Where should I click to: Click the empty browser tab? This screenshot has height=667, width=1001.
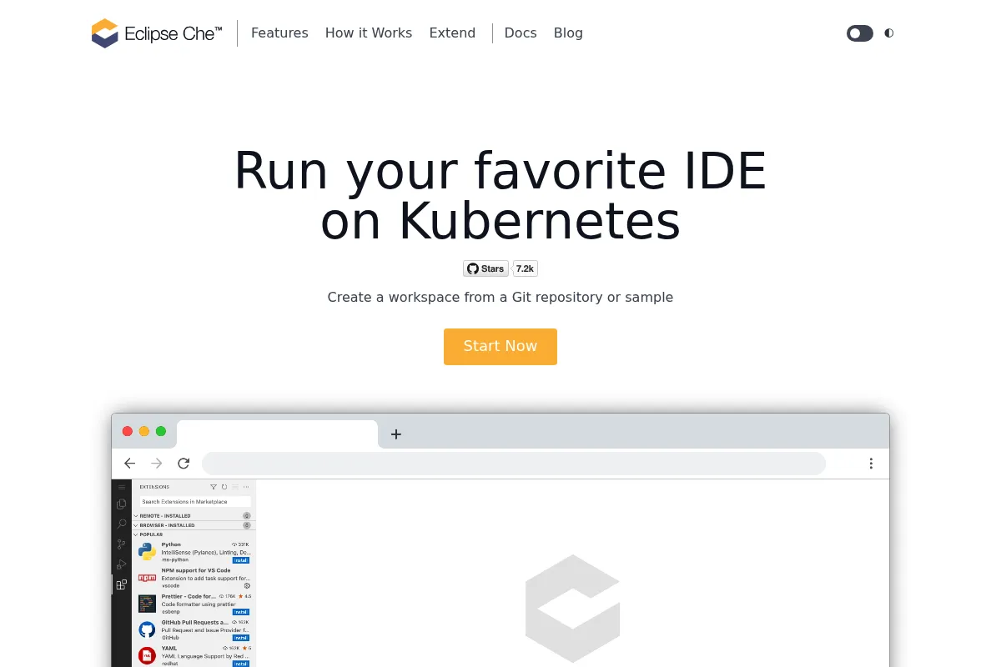[x=277, y=434]
